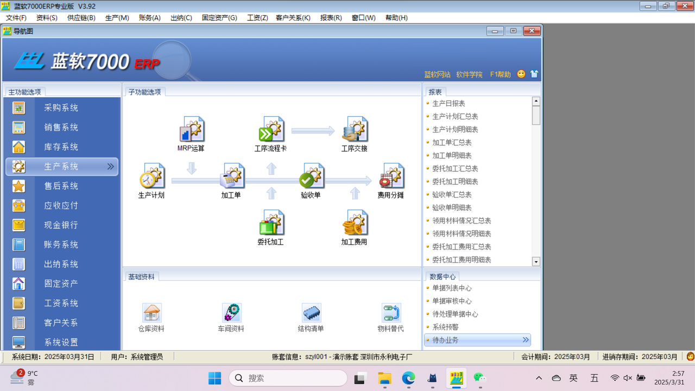This screenshot has width=695, height=391.
Task: Click the 软件学院 link
Action: [470, 74]
